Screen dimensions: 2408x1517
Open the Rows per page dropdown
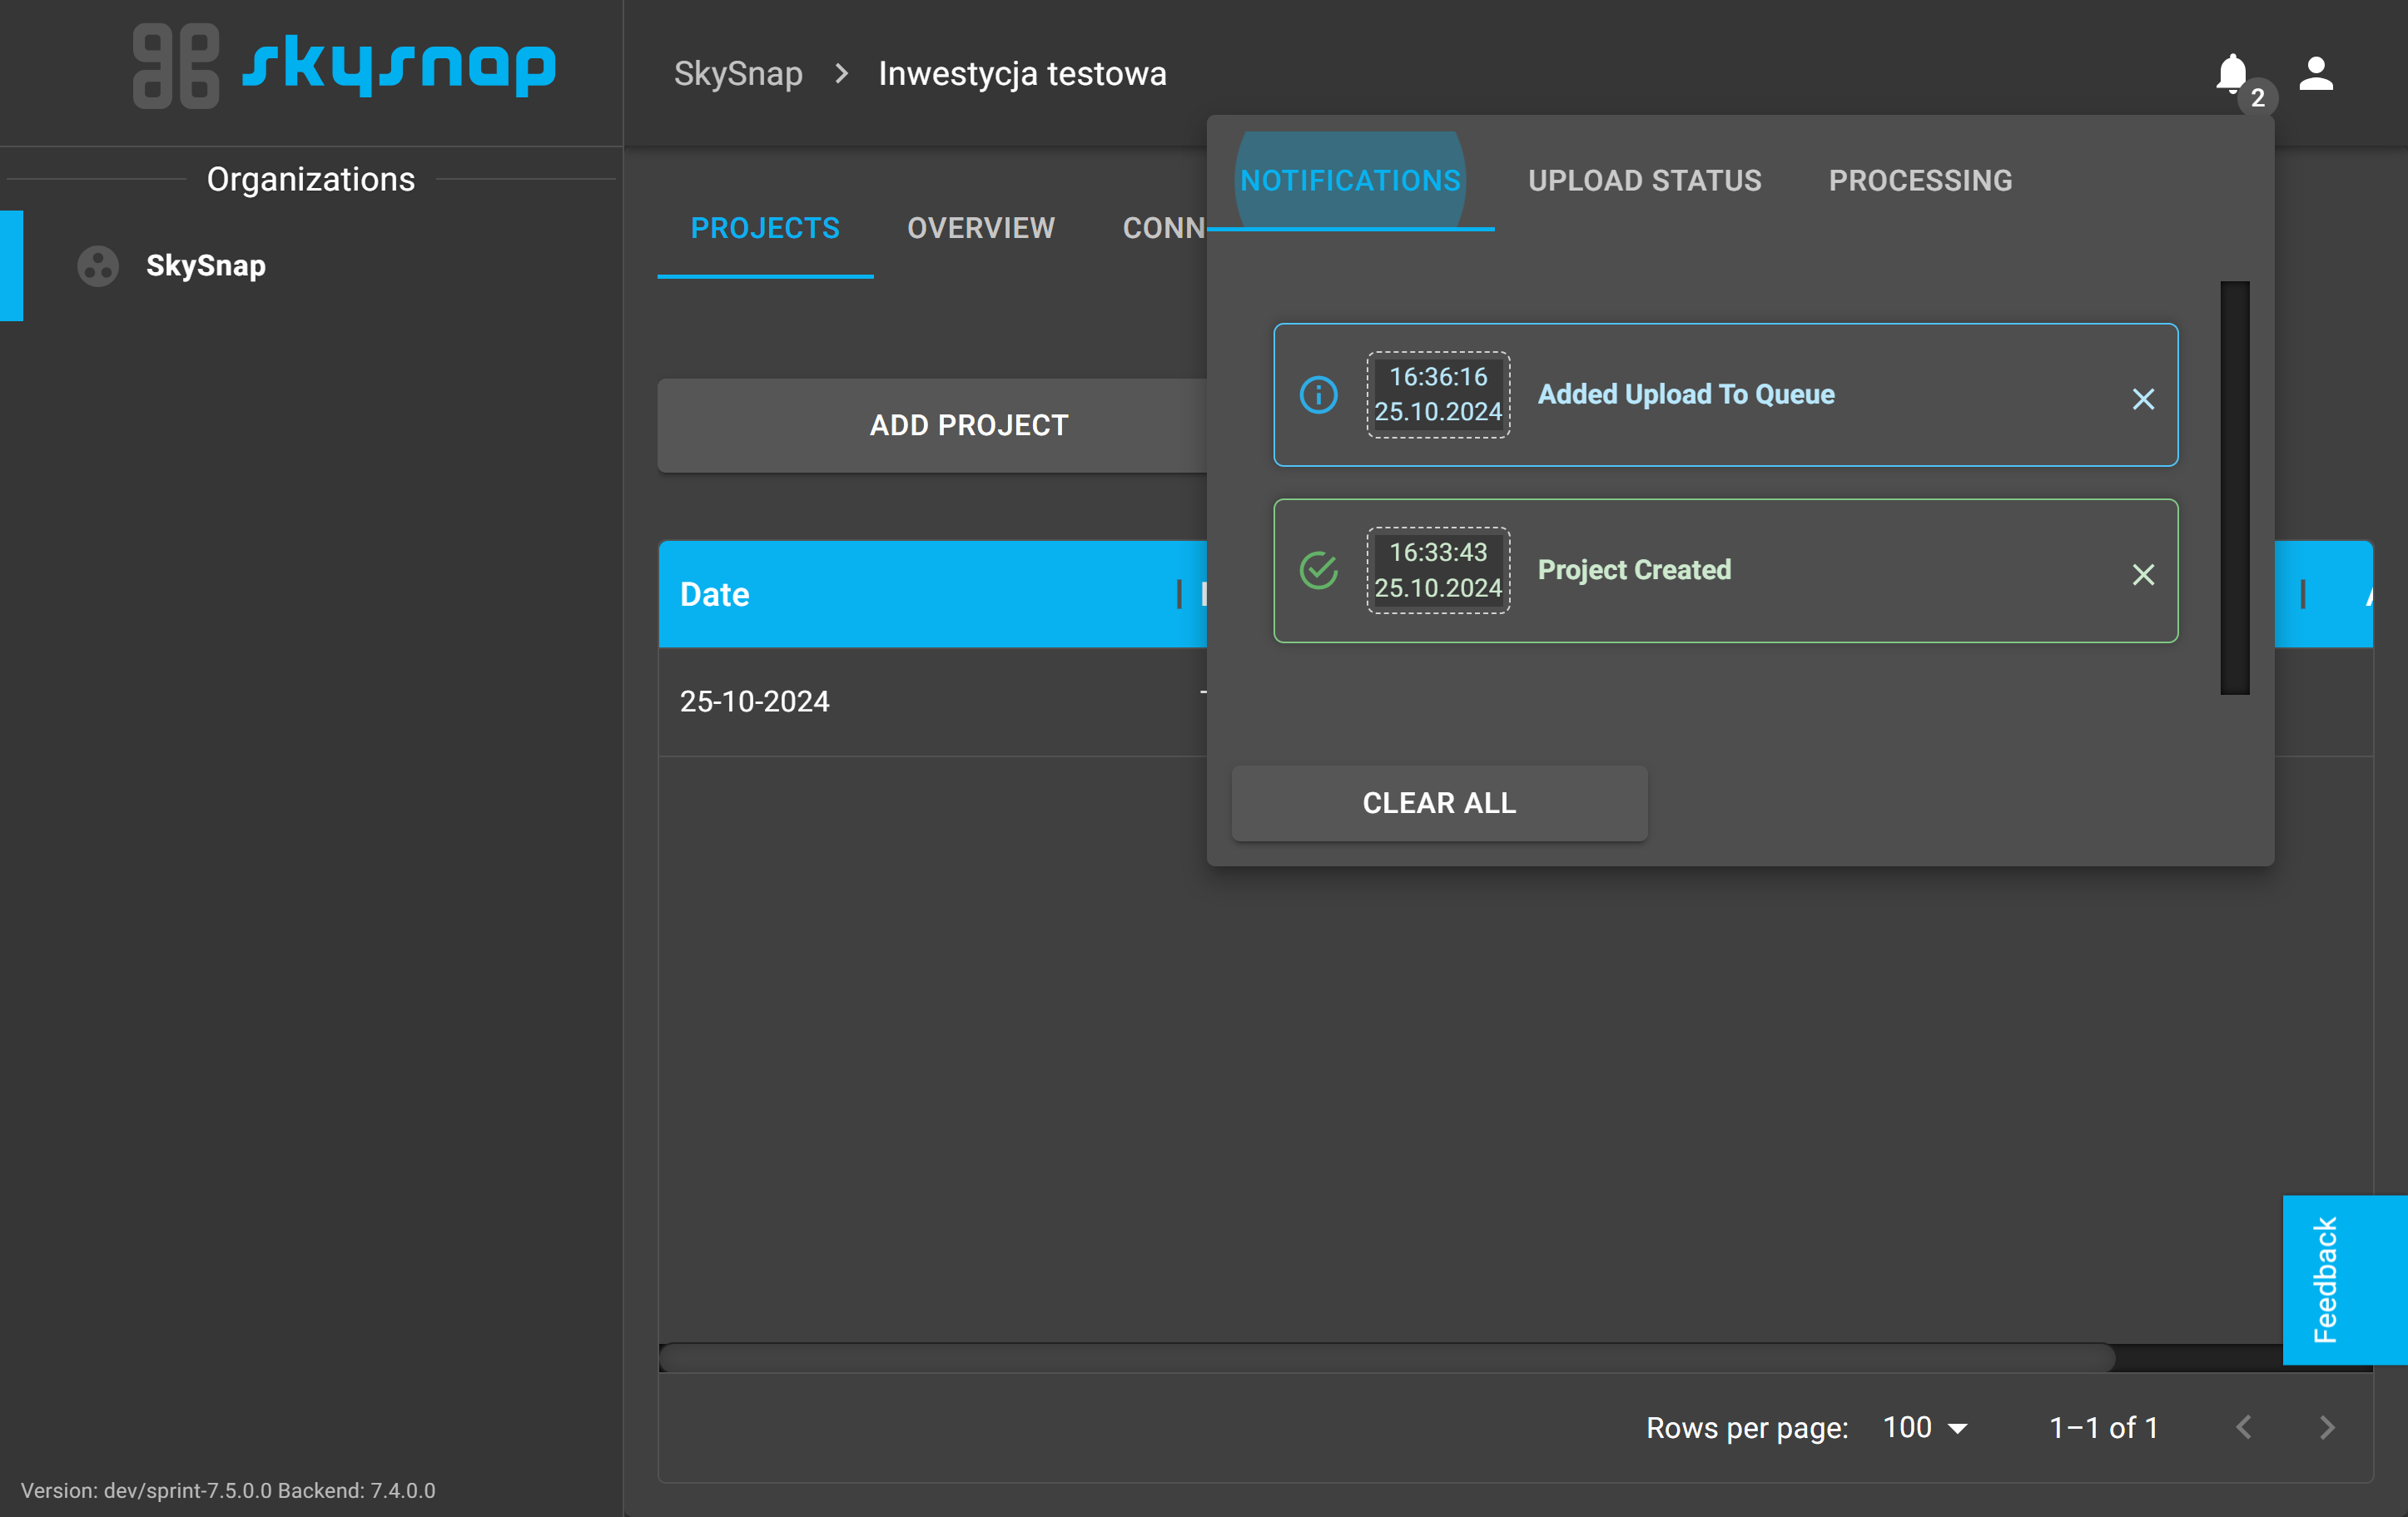coord(1925,1427)
